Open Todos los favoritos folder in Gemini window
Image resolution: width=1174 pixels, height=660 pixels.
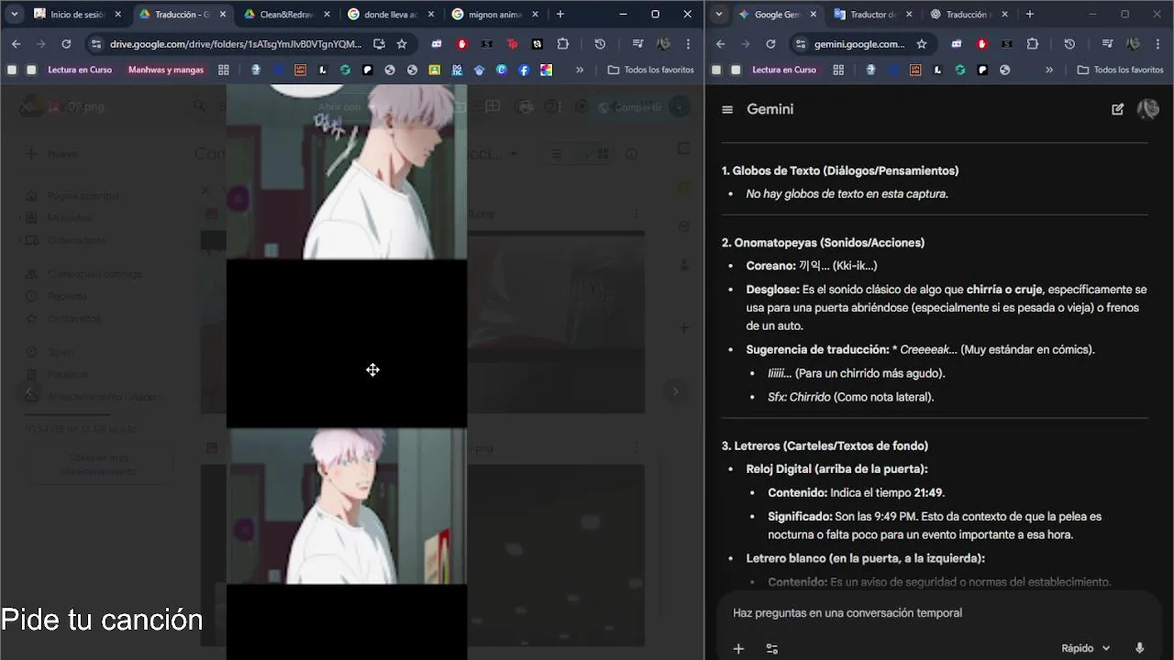(x=1120, y=70)
